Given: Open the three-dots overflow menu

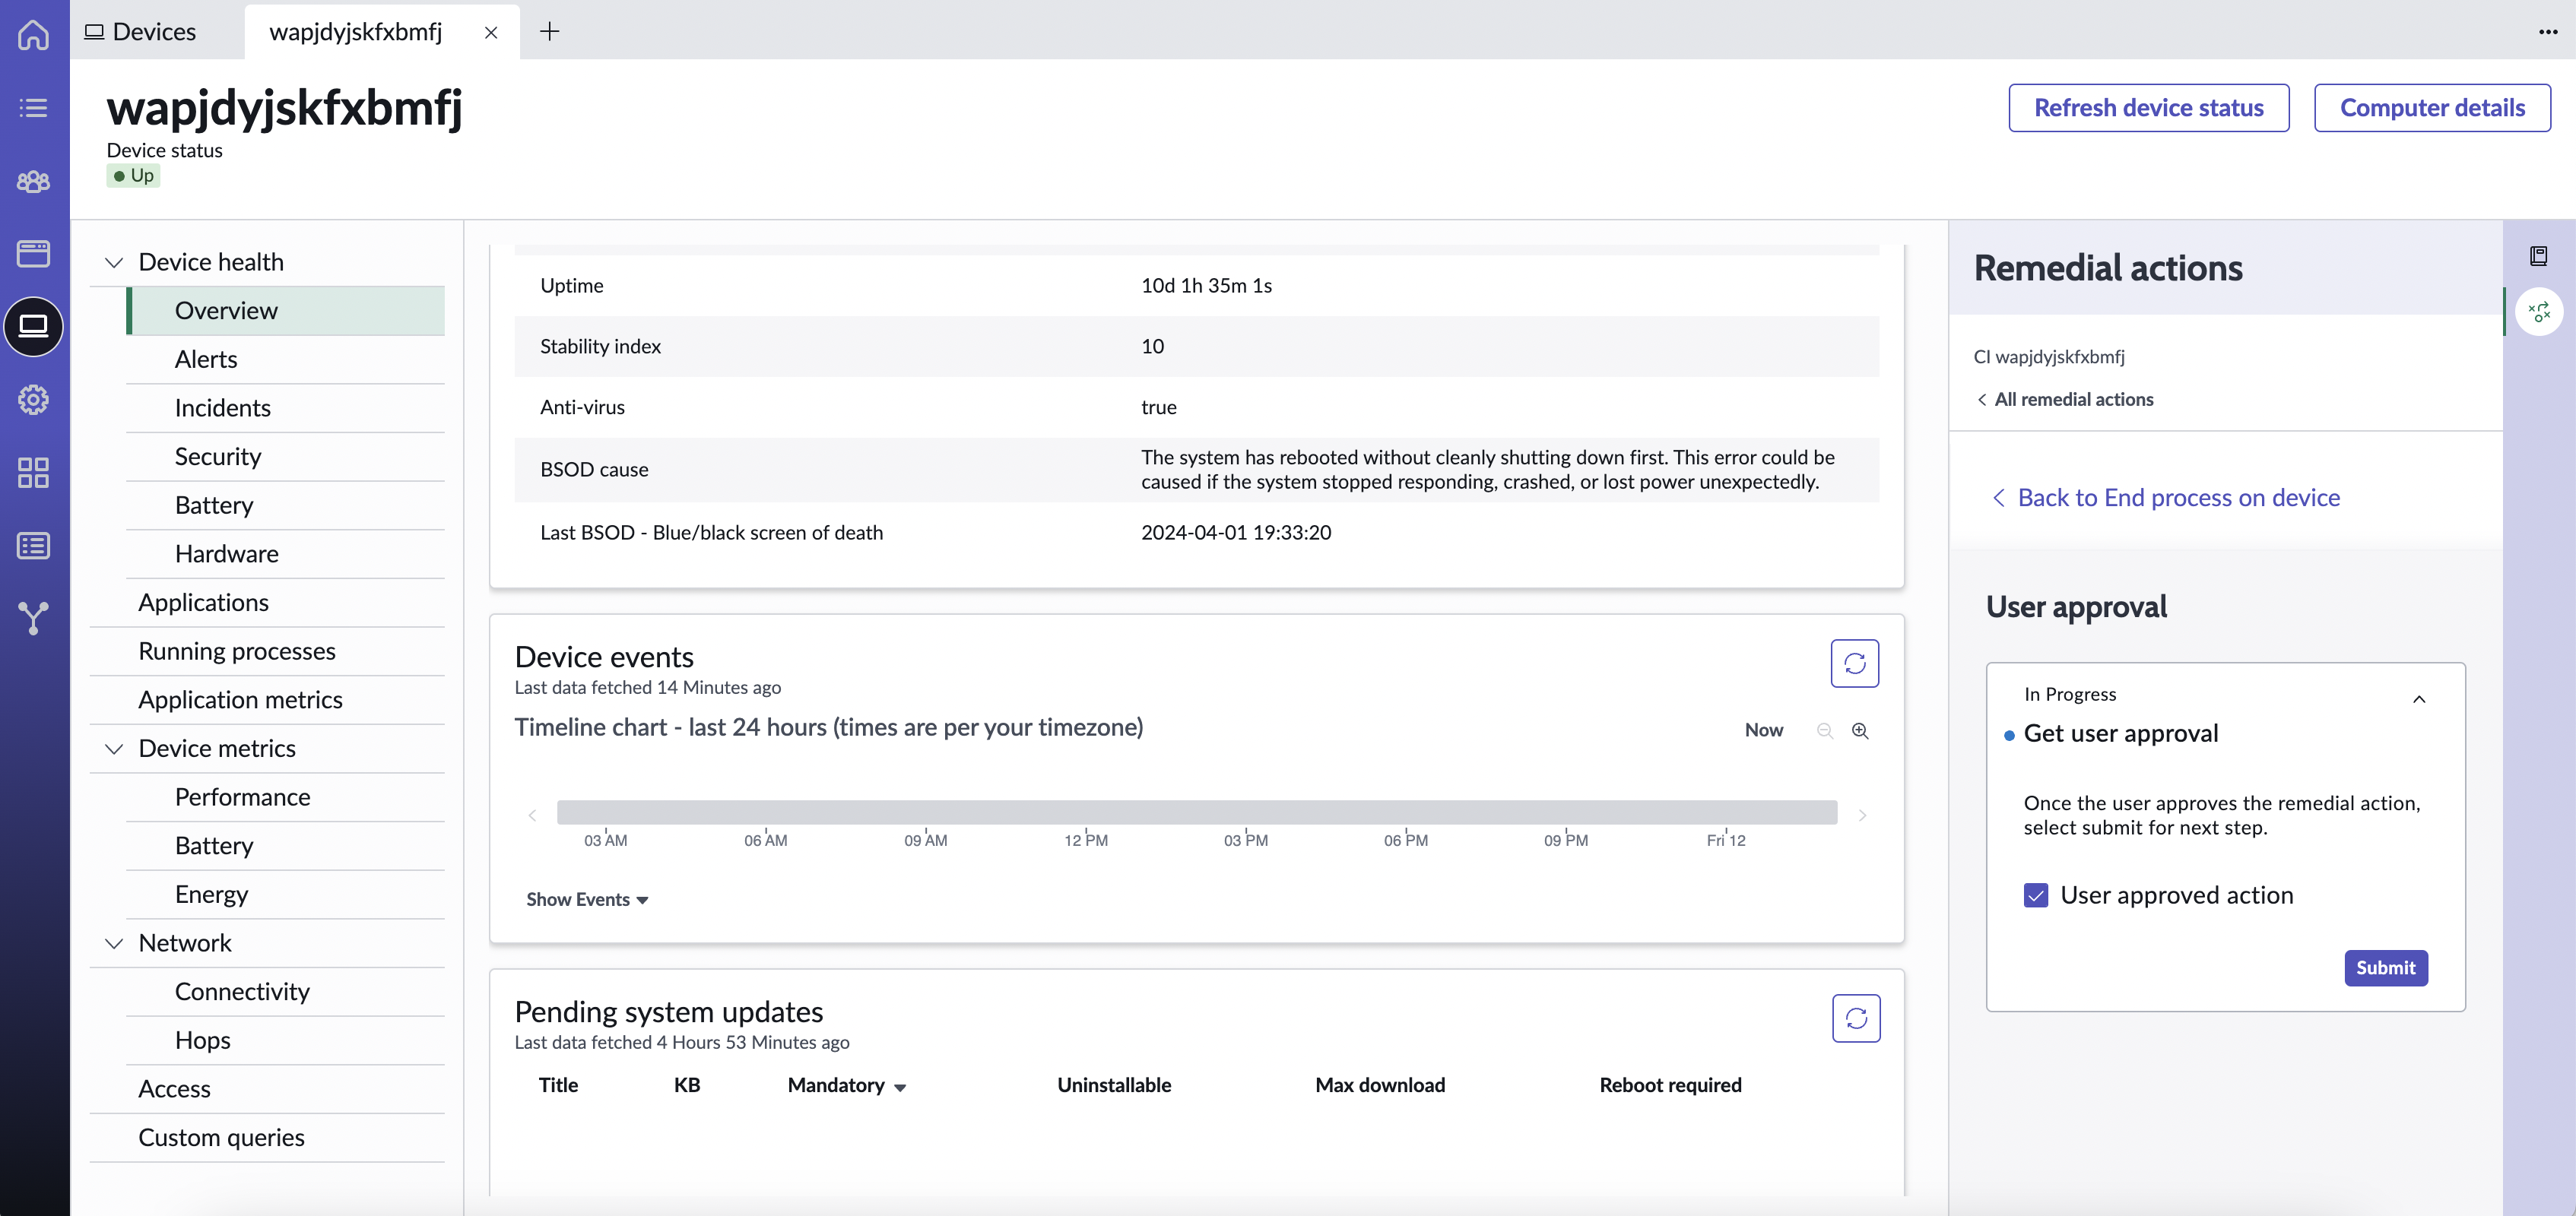Looking at the screenshot, I should coord(2548,32).
